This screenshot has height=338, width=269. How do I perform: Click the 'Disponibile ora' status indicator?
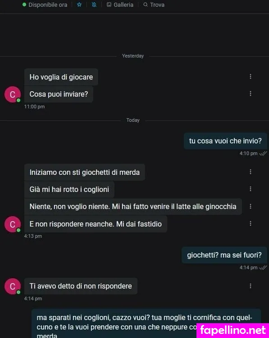click(x=45, y=4)
